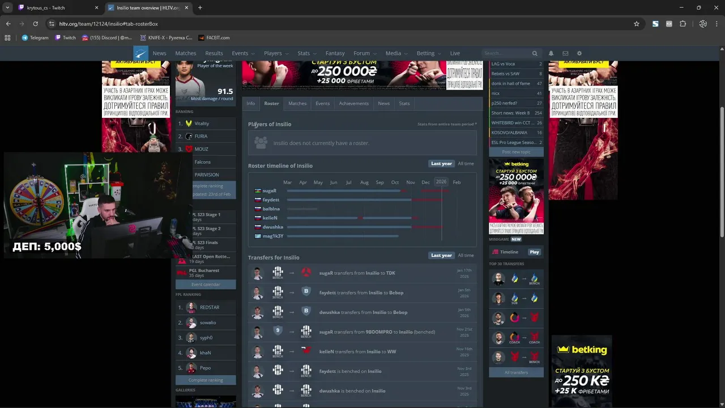Viewport: 725px width, 408px height.
Task: Click sugaR player photo in TDK transfer
Action: (x=258, y=273)
